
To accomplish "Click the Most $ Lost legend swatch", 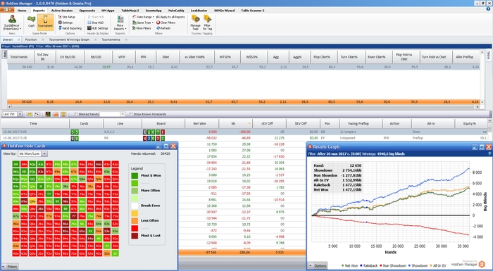I will point(135,236).
